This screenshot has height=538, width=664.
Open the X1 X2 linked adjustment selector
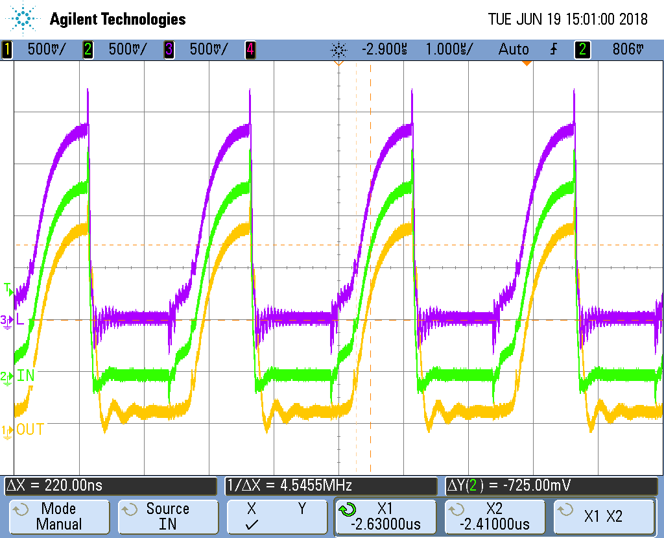pyautogui.click(x=604, y=517)
